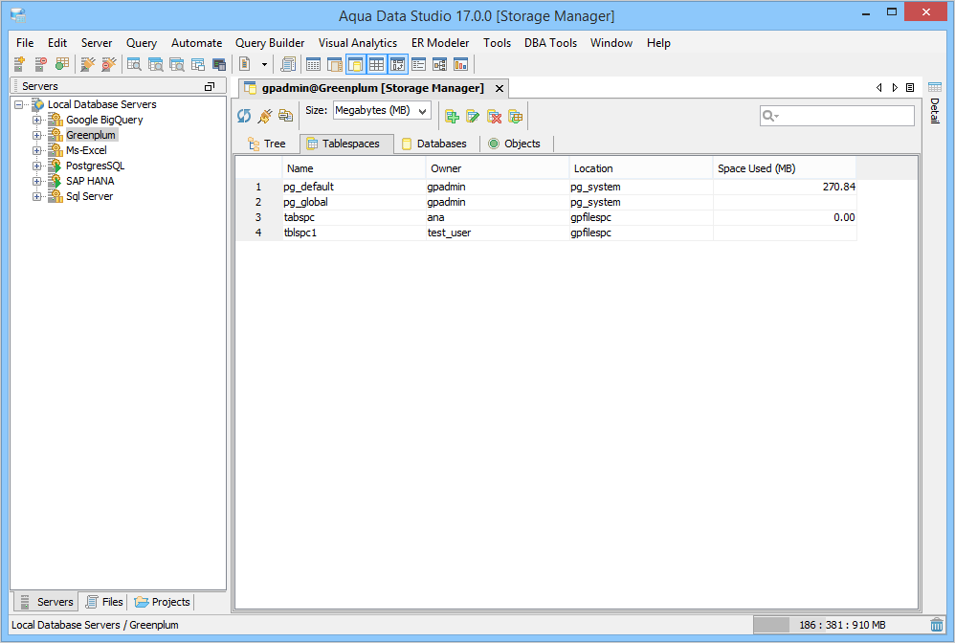Click the scroll tabs left arrow
Image resolution: width=955 pixels, height=643 pixels.
[879, 88]
